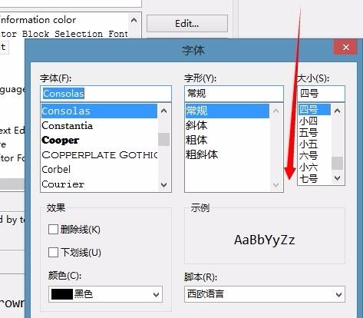This screenshot has height=318, width=363.
Task: Enable the 删除线 strikethrough checkbox
Action: [53, 230]
